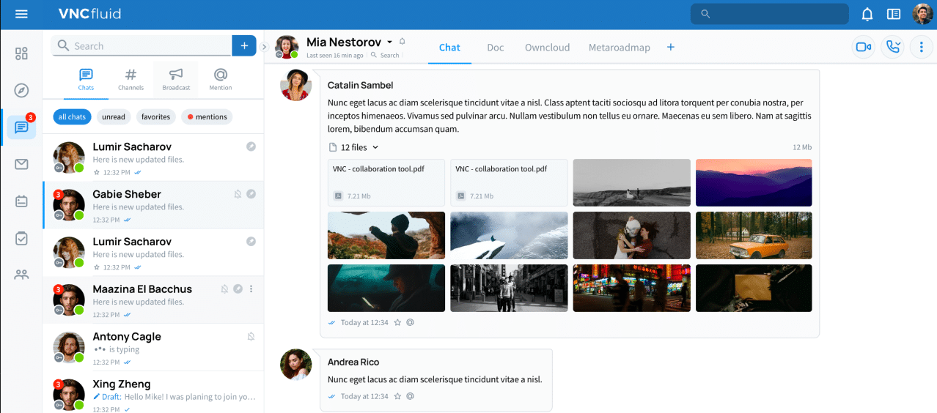
Task: Collapse the chat list sidebar arrow
Action: 264,47
